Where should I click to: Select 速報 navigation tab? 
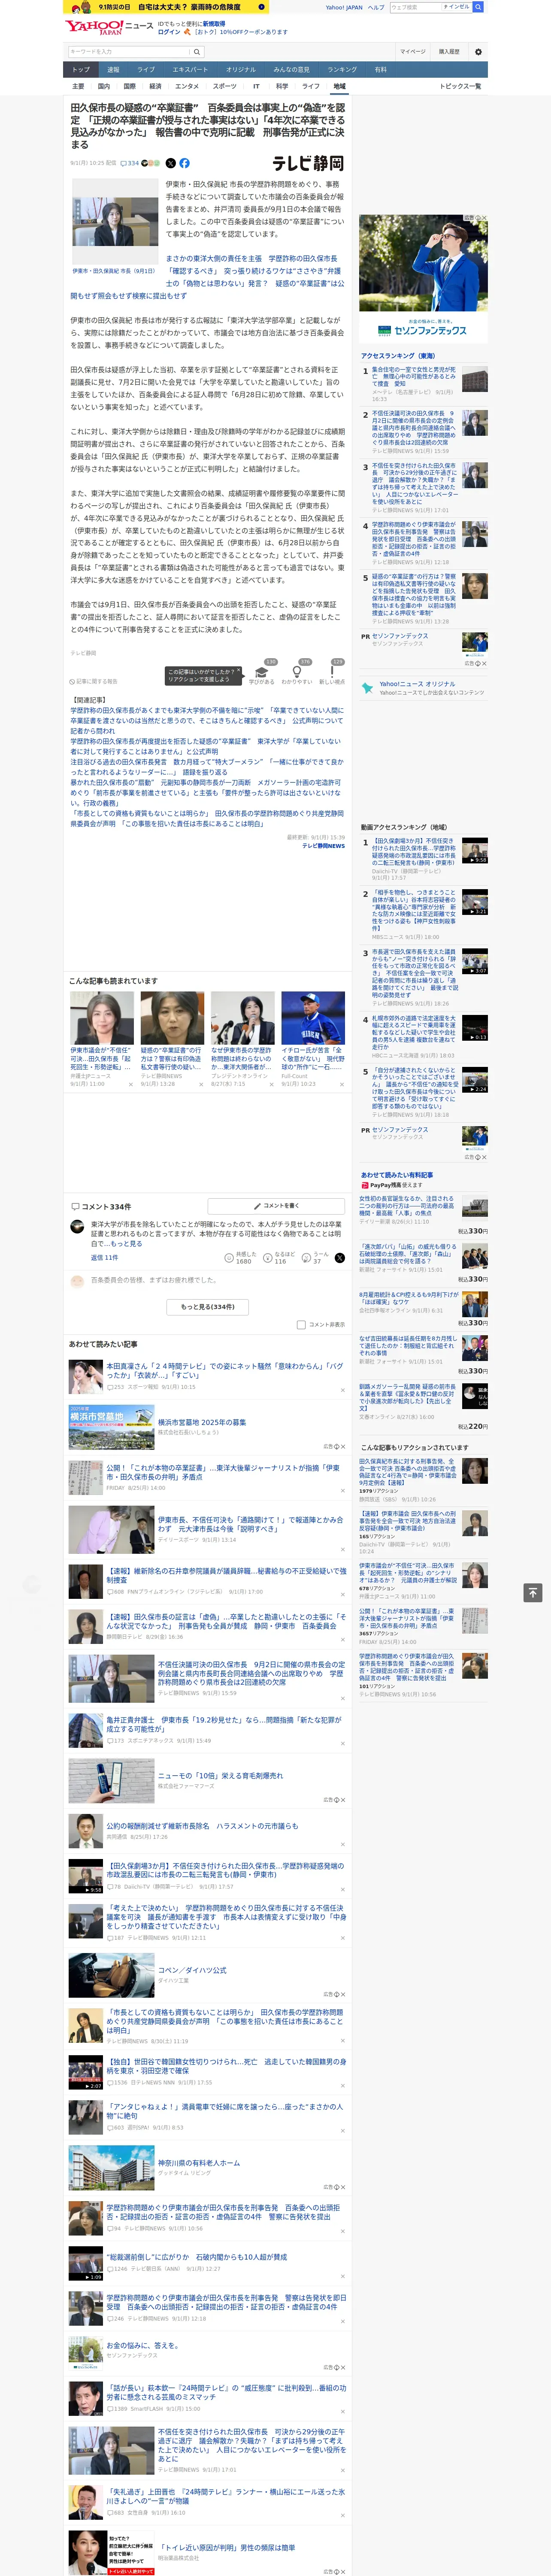(113, 69)
